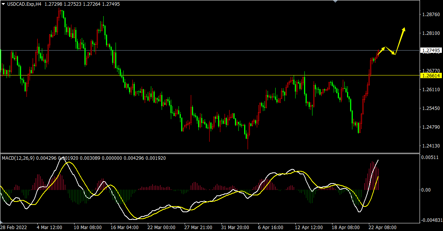Viewport: 443px width, 231px height.
Task: Select the white MACD line at its latest peak
Action: click(x=378, y=161)
